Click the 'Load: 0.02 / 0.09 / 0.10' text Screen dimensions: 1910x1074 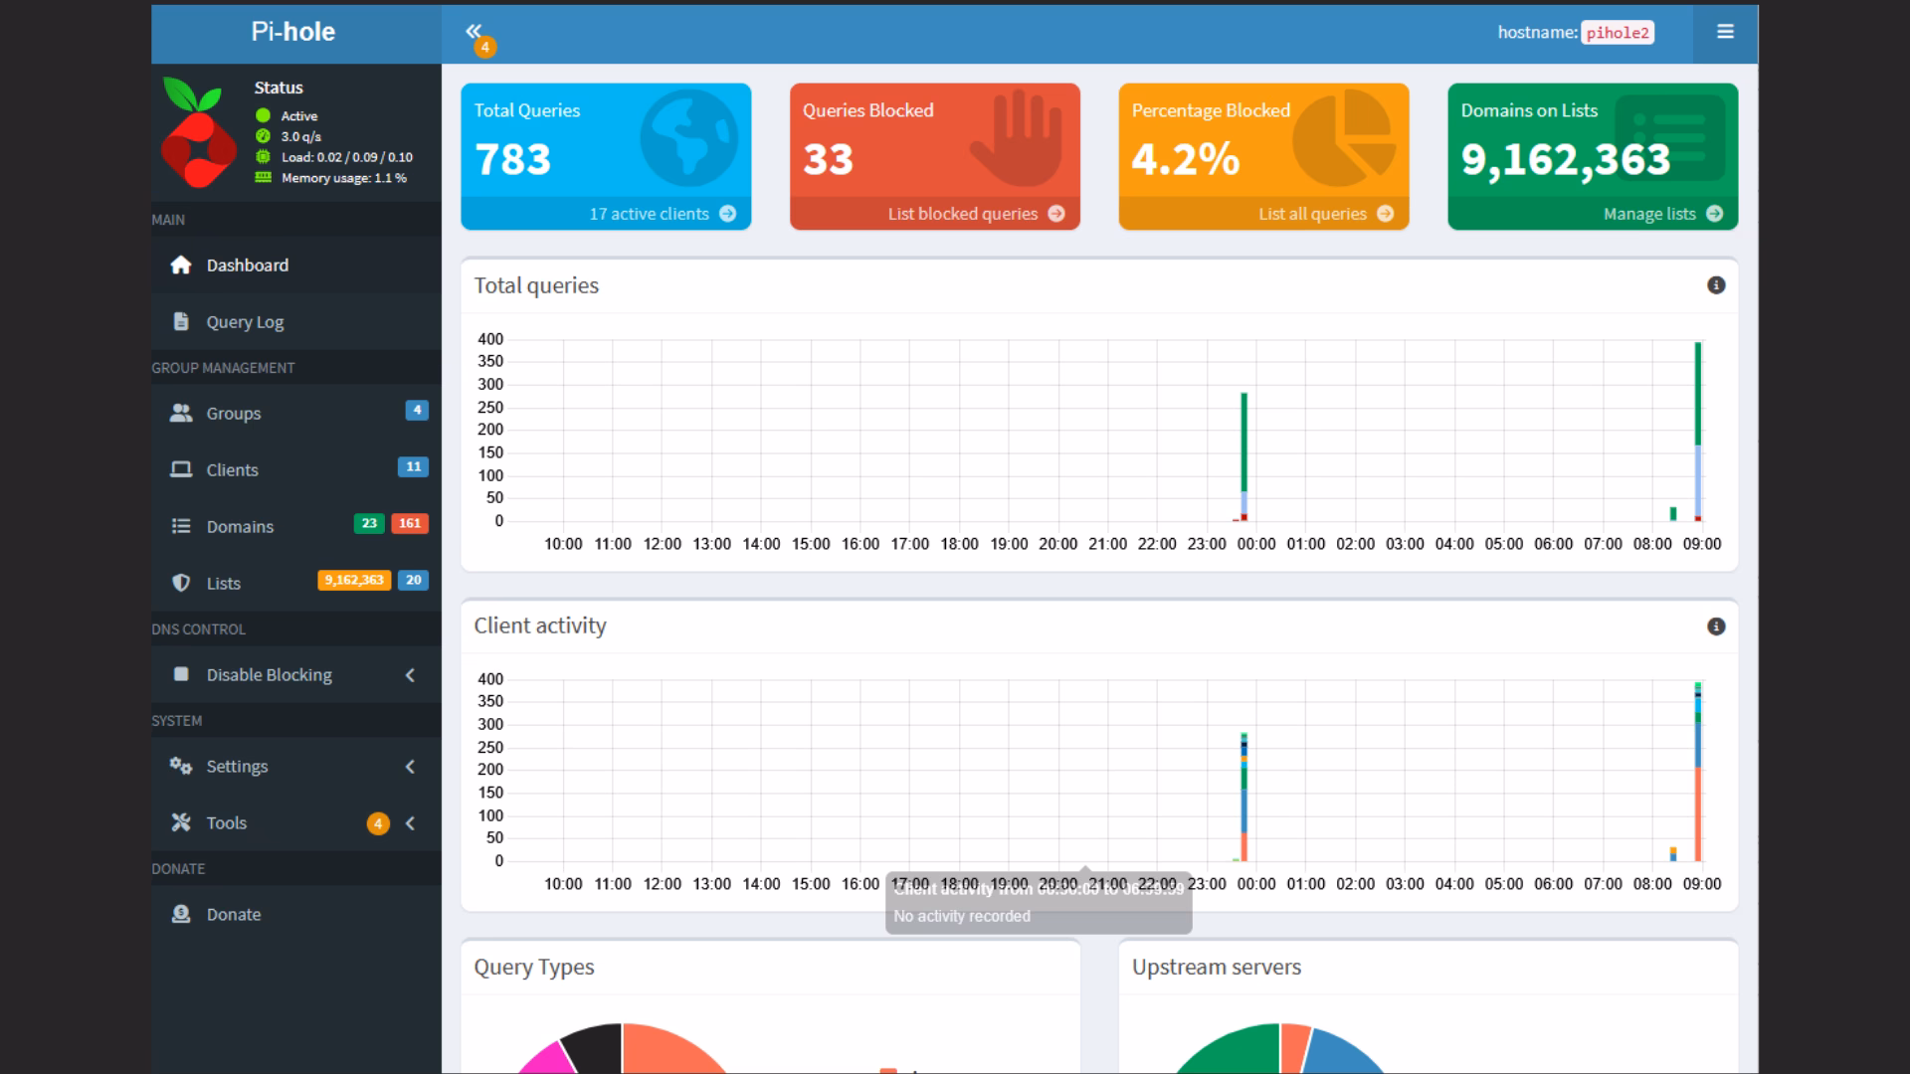pyautogui.click(x=347, y=157)
